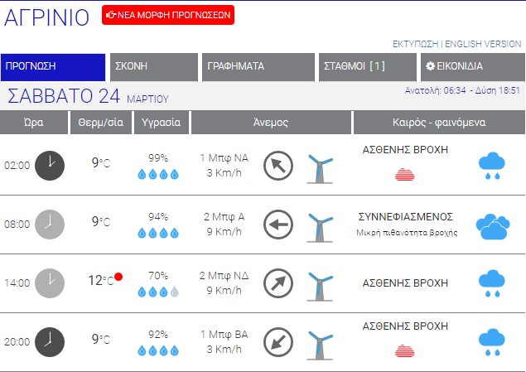Click the east wind arrow icon at 08:00
The width and height of the screenshot is (526, 372).
tap(278, 224)
